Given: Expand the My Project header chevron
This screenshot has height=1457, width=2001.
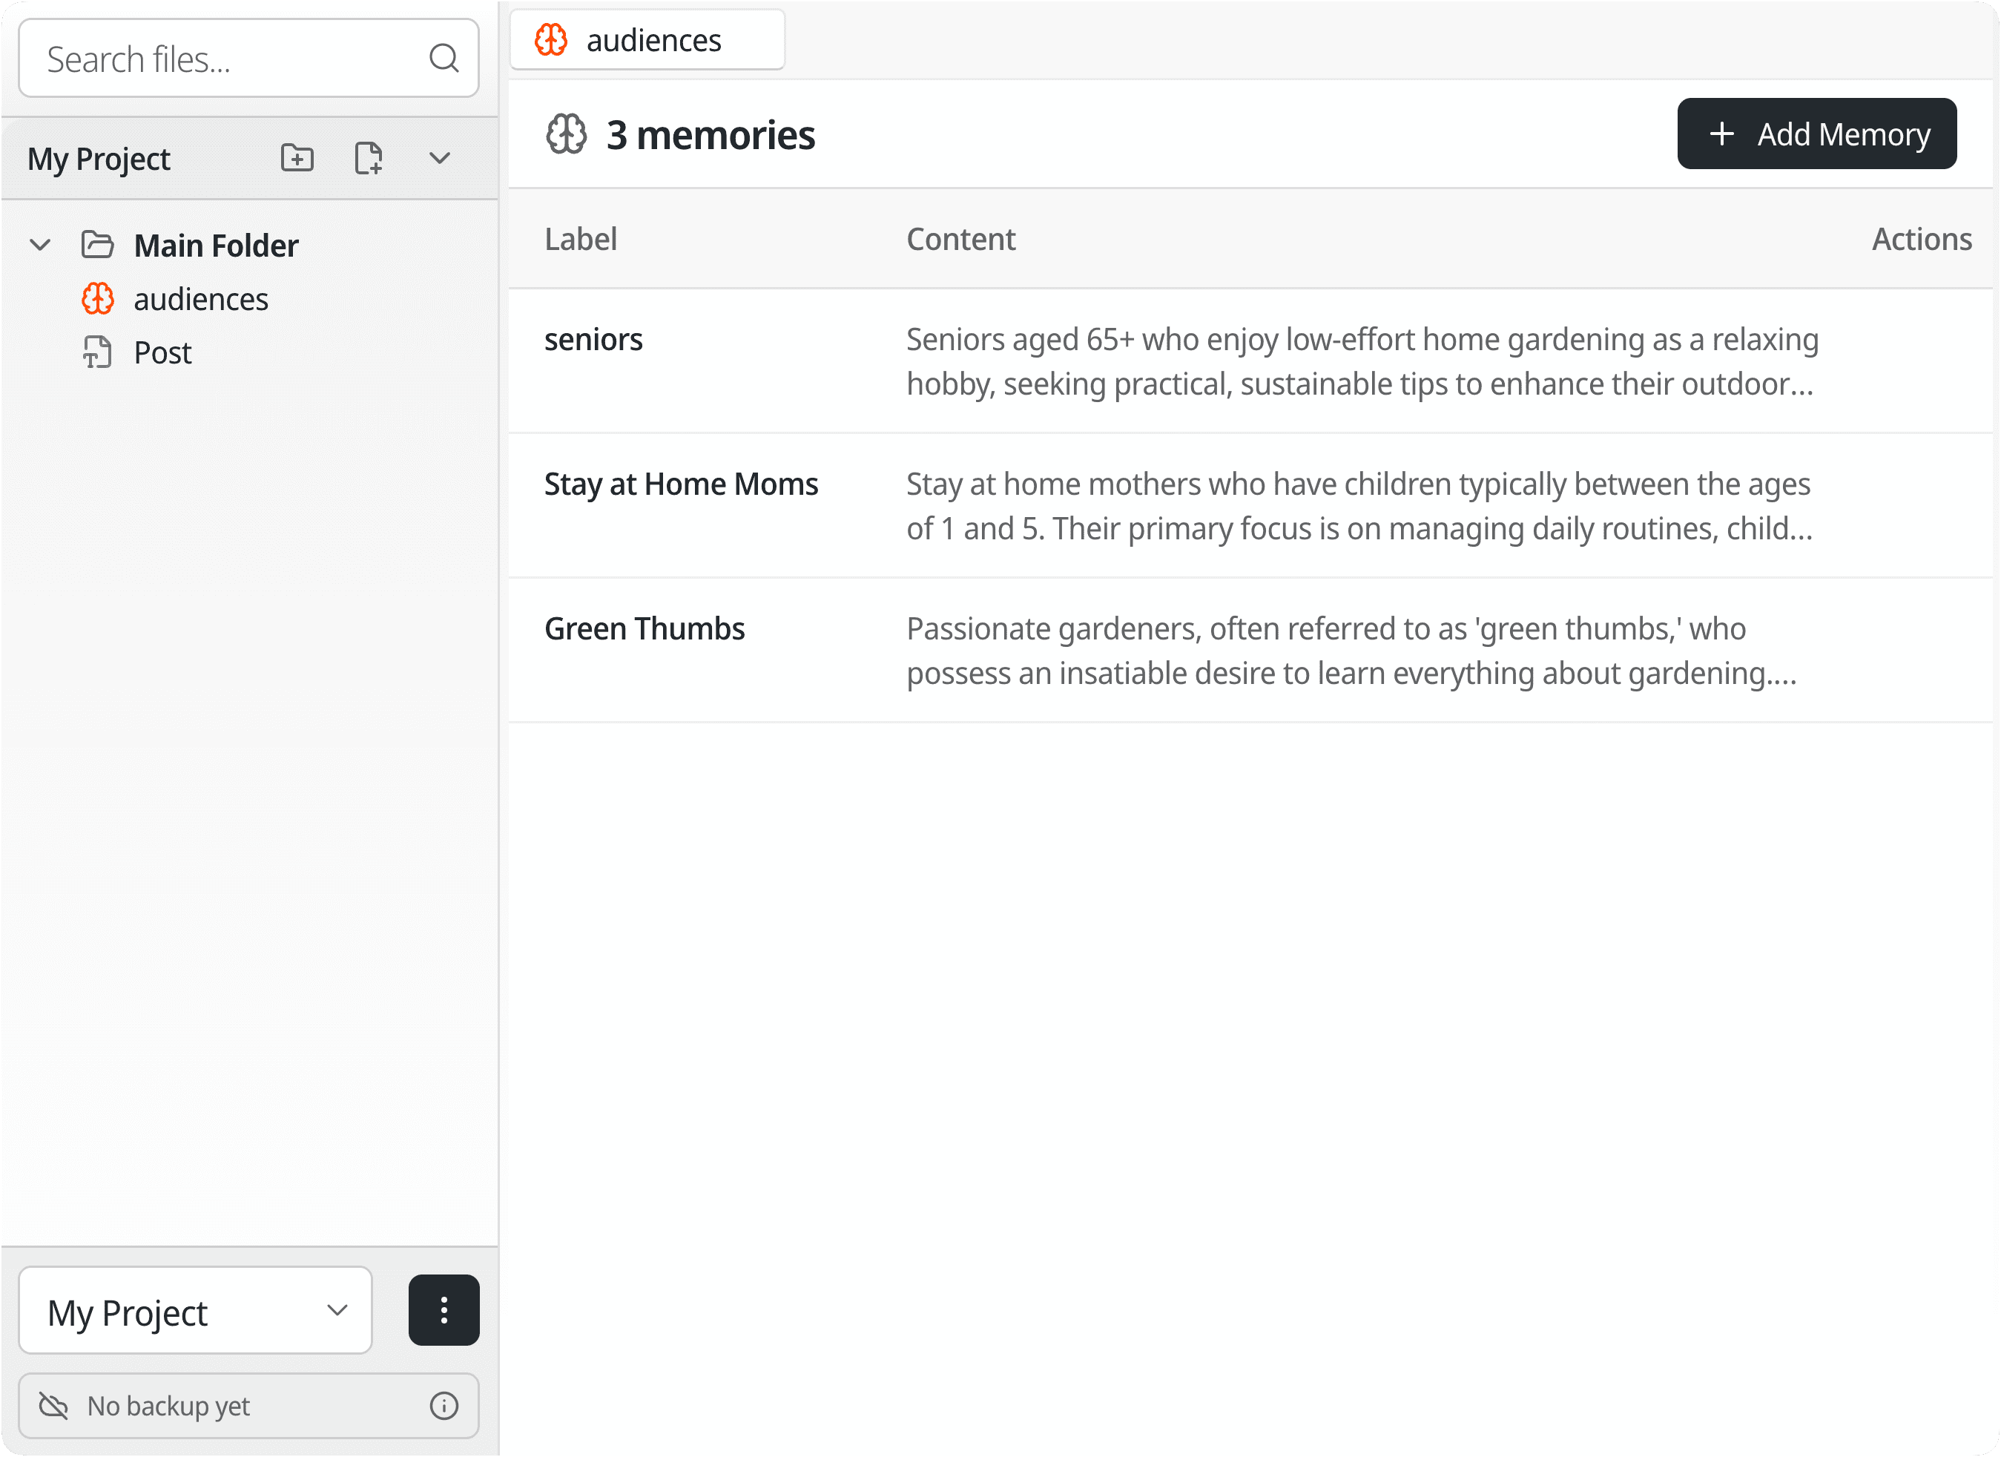Looking at the screenshot, I should click(x=439, y=158).
